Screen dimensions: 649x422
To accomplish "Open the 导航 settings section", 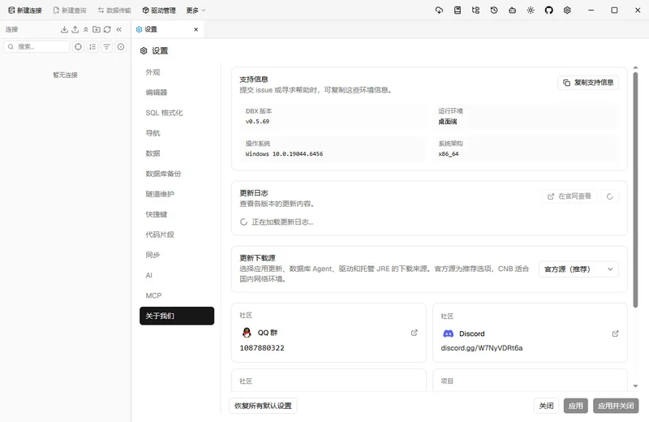I will pyautogui.click(x=177, y=133).
